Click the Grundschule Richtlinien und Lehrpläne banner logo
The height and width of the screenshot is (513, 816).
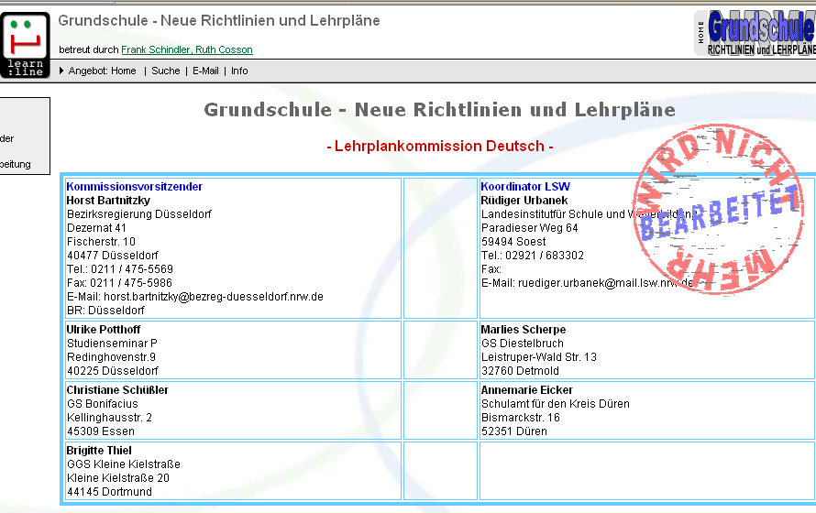click(x=761, y=33)
